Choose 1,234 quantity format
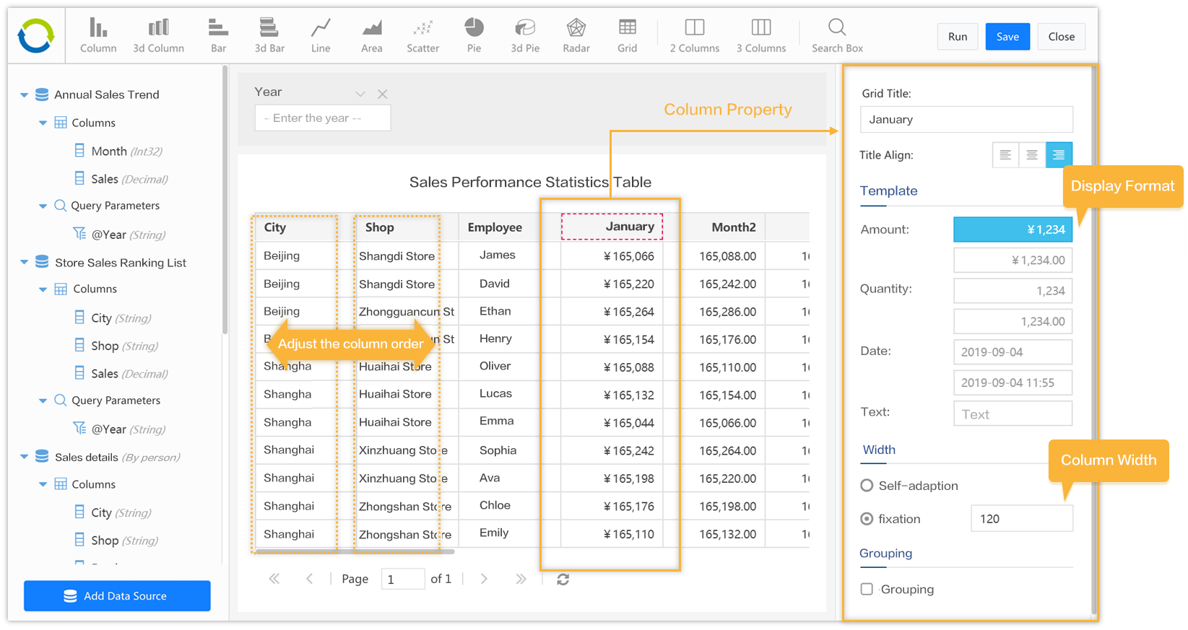The height and width of the screenshot is (630, 1188). pos(1013,291)
